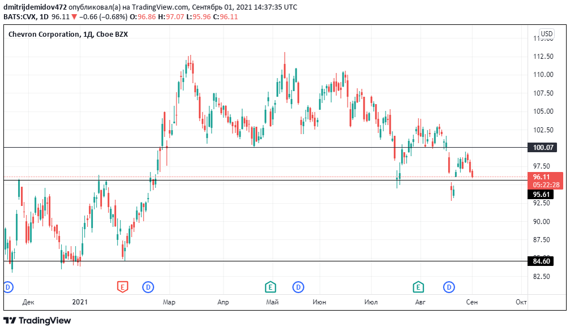Click the 97.50 price axis label
Image resolution: width=570 pixels, height=331 pixels.
(x=541, y=166)
